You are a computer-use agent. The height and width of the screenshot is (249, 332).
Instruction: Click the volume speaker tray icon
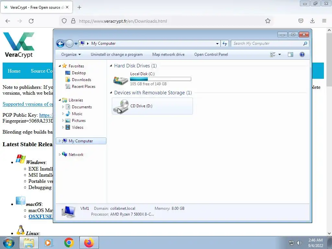click(x=299, y=243)
